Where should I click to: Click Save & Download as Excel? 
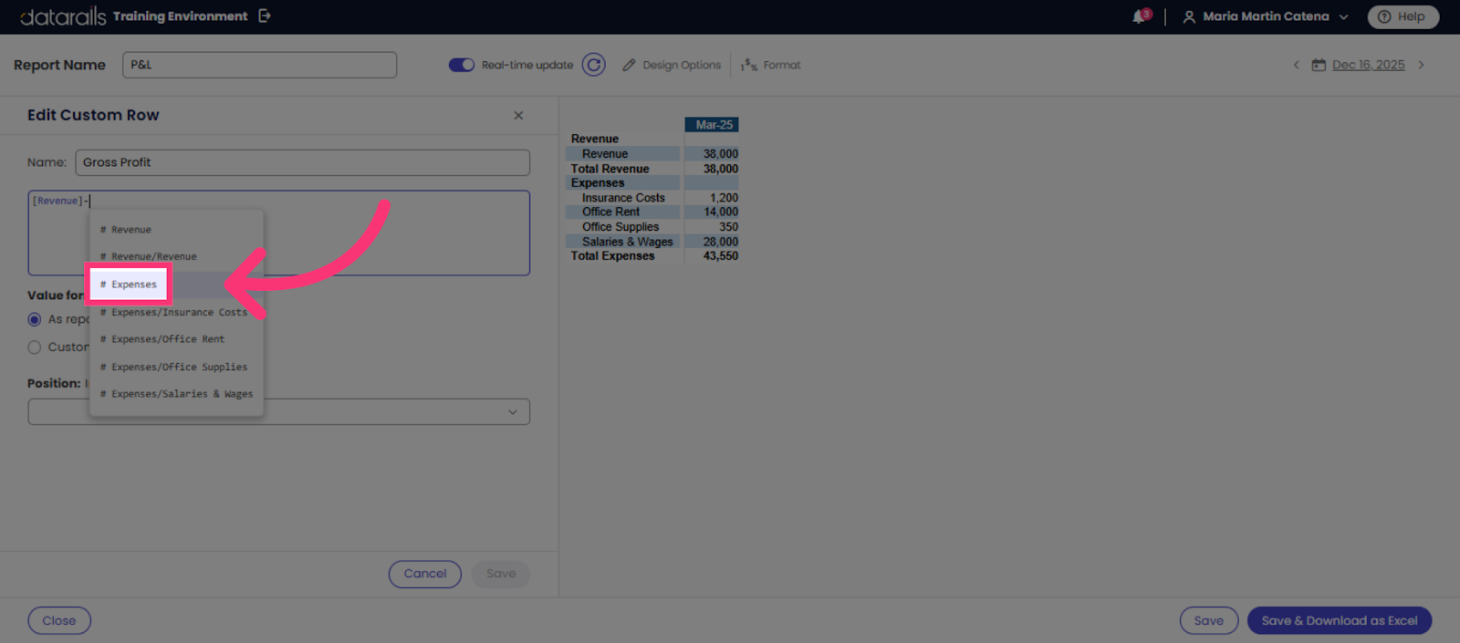pos(1340,621)
